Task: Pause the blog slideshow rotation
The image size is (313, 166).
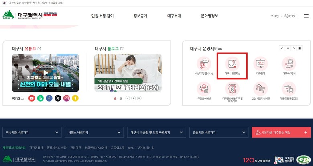Action: tap(139, 98)
